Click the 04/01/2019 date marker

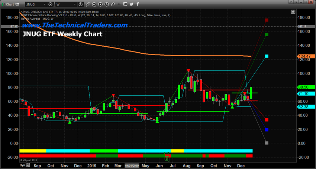coord(132,166)
